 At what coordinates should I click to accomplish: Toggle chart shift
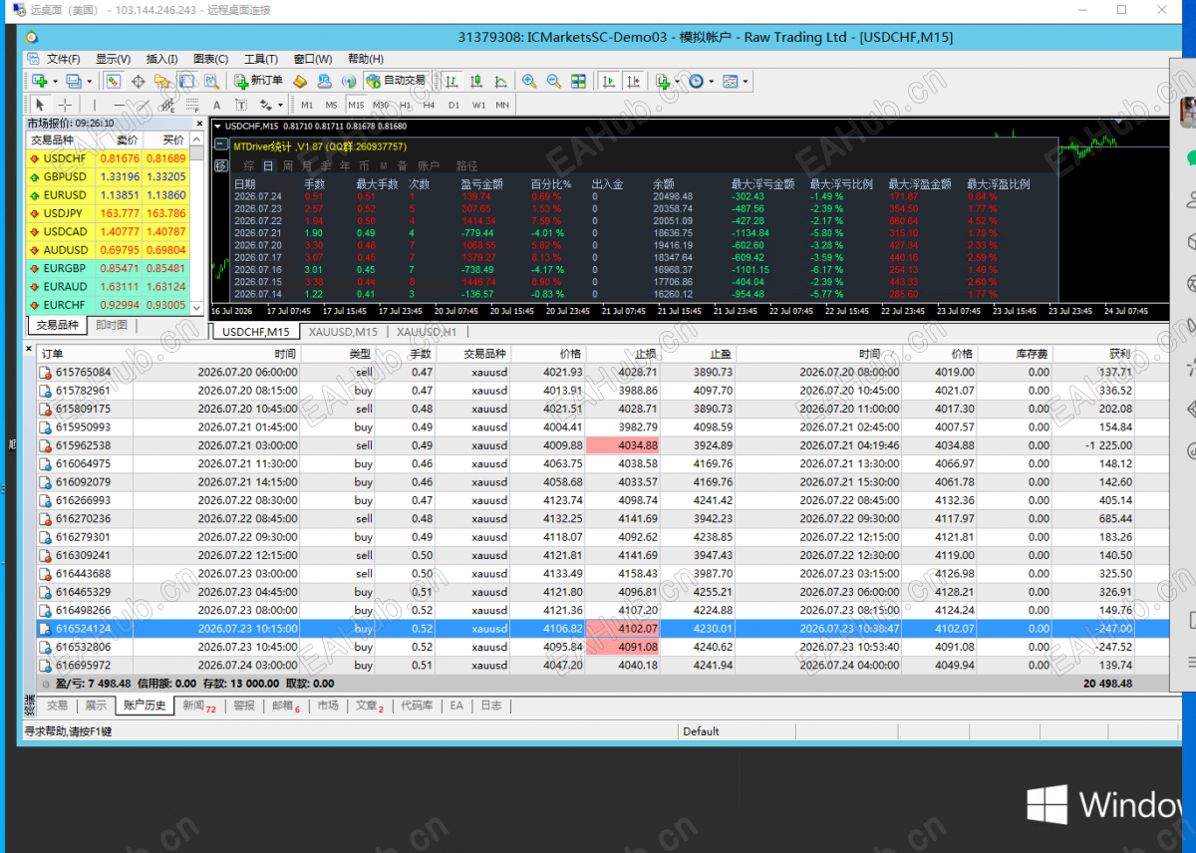pyautogui.click(x=634, y=81)
